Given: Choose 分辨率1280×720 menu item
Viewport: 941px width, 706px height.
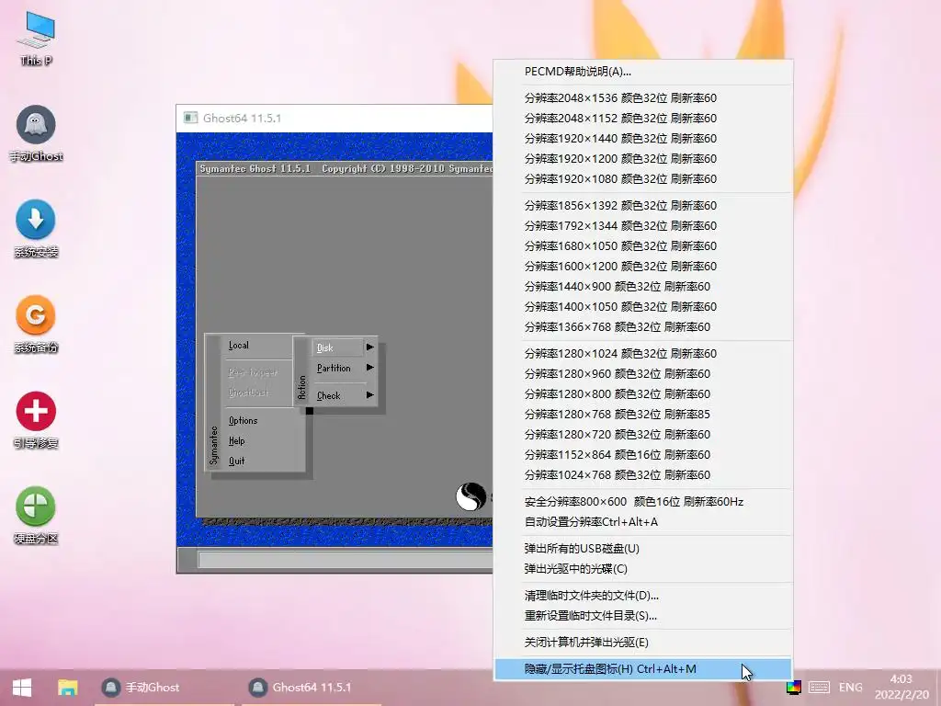Looking at the screenshot, I should click(642, 435).
